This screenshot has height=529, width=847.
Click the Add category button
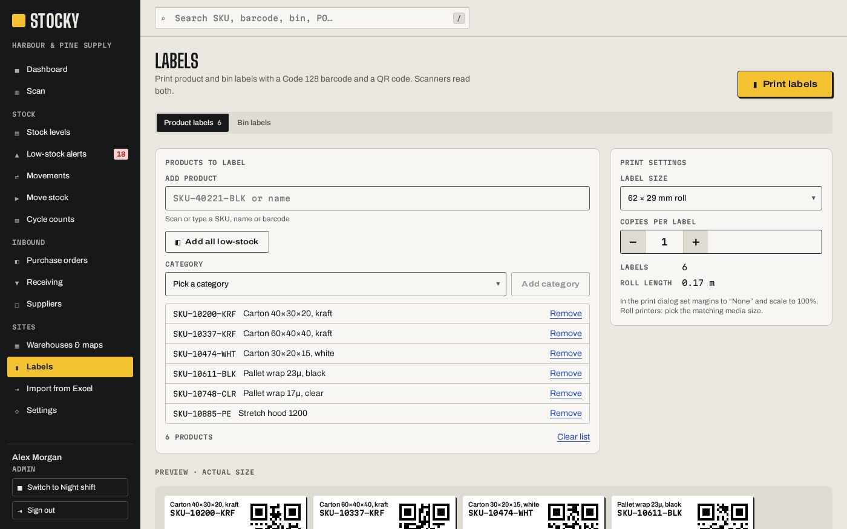(x=551, y=284)
